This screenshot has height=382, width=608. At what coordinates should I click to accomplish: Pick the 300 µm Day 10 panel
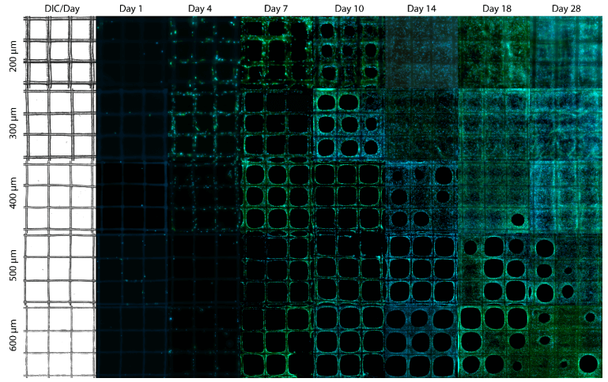[x=349, y=125]
